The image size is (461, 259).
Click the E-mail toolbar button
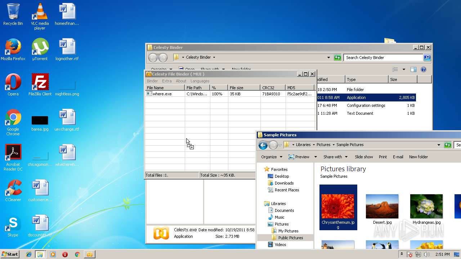pyautogui.click(x=398, y=157)
